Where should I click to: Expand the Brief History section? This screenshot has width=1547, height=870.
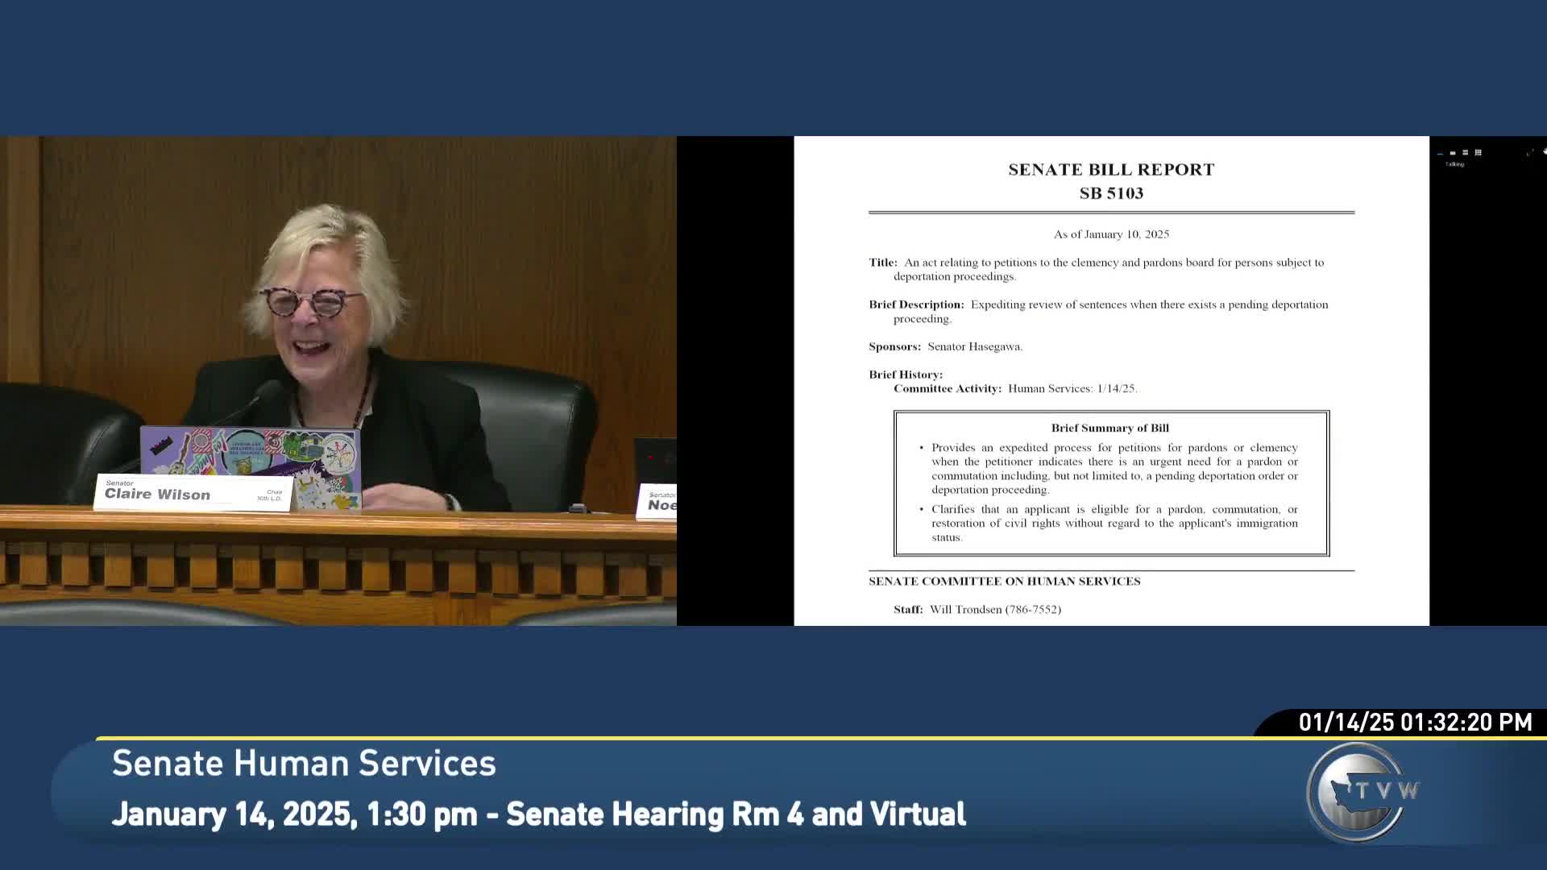(904, 374)
